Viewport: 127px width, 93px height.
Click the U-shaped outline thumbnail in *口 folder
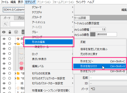click(x=21, y=59)
